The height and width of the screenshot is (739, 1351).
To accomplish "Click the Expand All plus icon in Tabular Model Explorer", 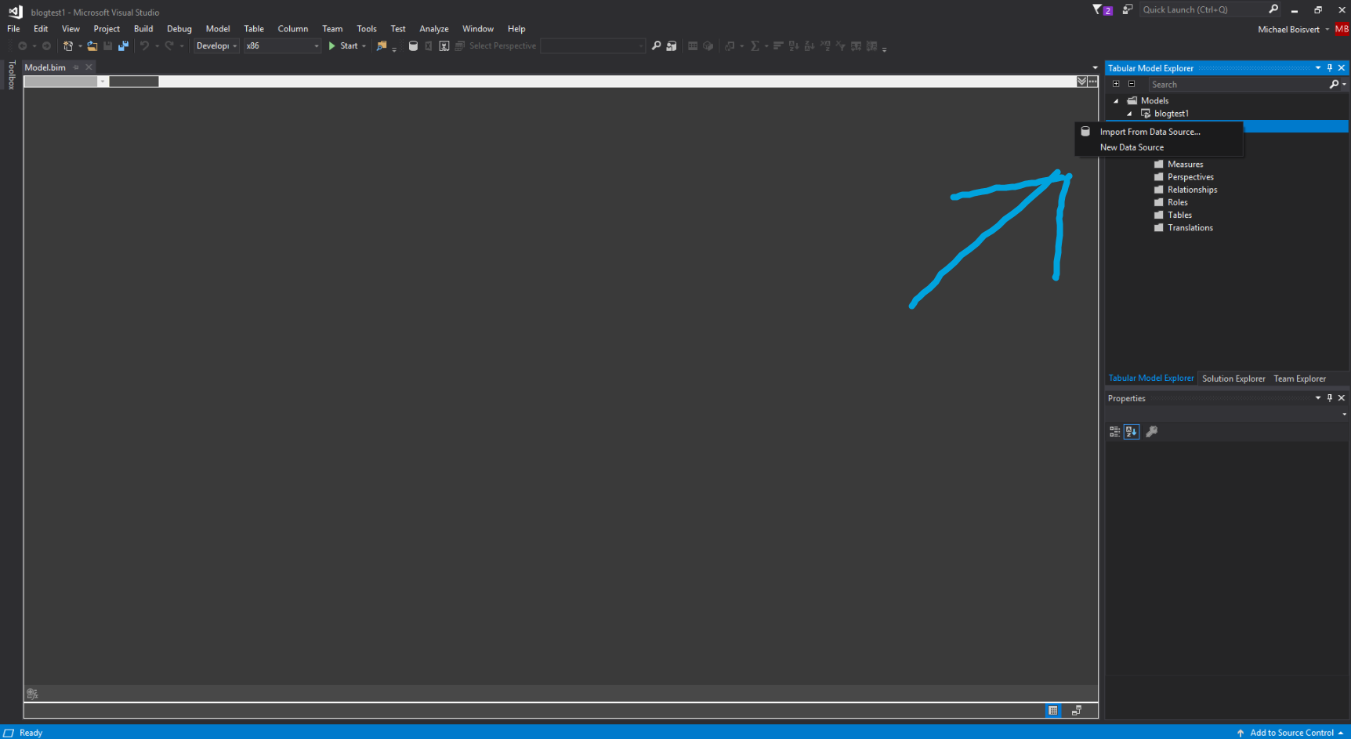I will coord(1116,84).
